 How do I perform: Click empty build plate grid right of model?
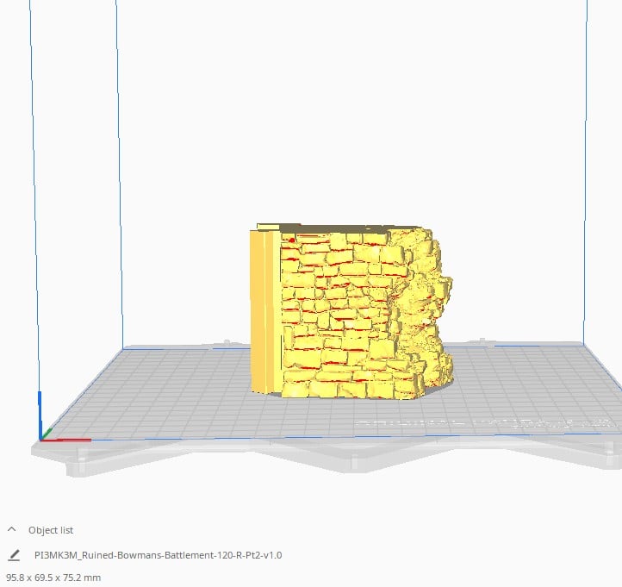tap(527, 381)
